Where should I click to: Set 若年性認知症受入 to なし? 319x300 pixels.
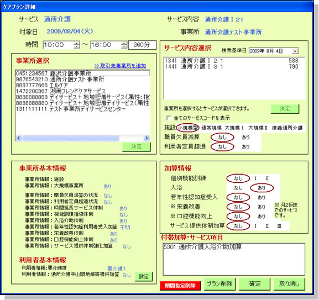tap(238, 197)
